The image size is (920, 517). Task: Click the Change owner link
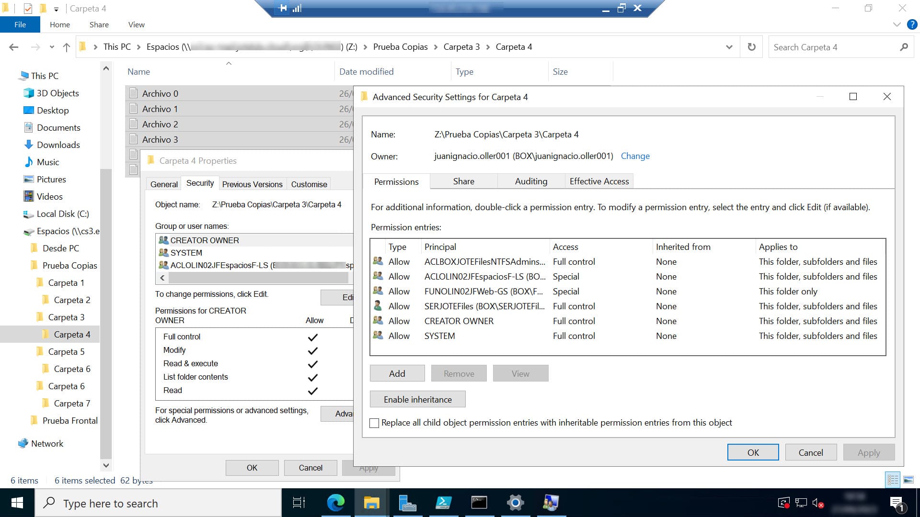coord(635,156)
